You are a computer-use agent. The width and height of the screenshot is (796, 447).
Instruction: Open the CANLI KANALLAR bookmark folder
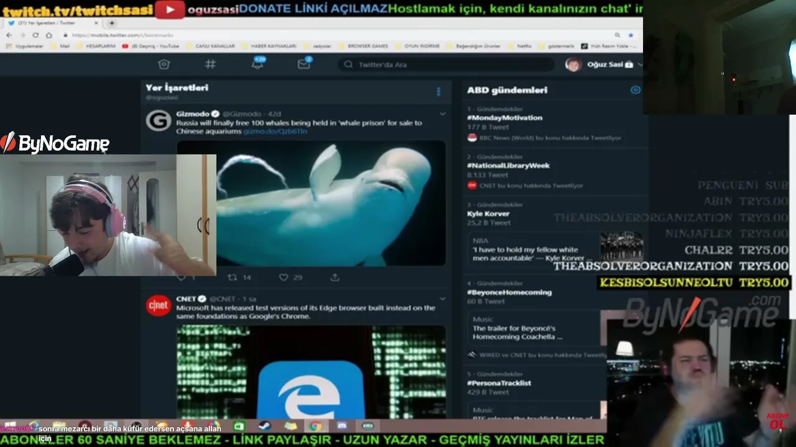pos(210,46)
